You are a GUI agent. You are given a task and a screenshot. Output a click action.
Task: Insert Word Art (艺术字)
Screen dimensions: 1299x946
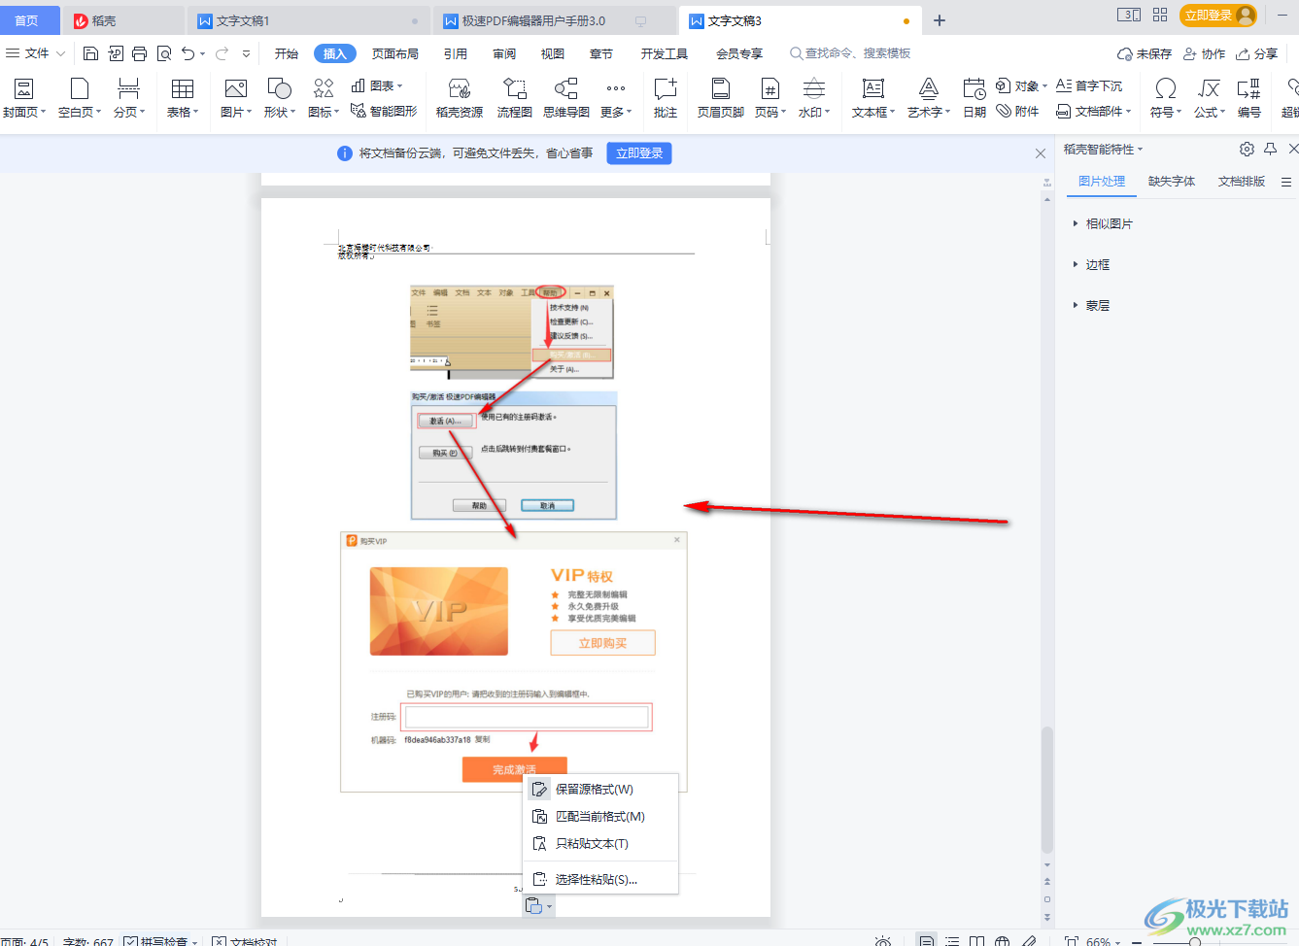tap(929, 98)
